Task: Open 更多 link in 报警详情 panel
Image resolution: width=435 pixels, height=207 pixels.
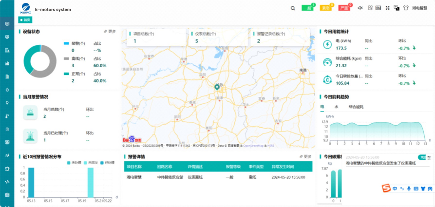Action: pyautogui.click(x=305, y=156)
